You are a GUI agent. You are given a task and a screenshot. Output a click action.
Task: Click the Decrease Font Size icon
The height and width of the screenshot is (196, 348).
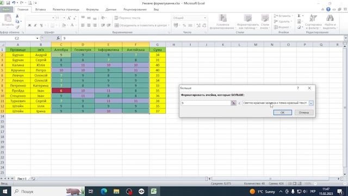pos(74,18)
